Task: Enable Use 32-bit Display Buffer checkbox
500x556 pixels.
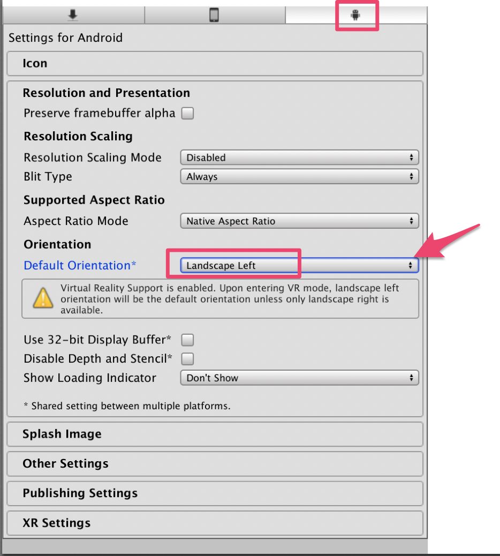Action: pos(187,340)
